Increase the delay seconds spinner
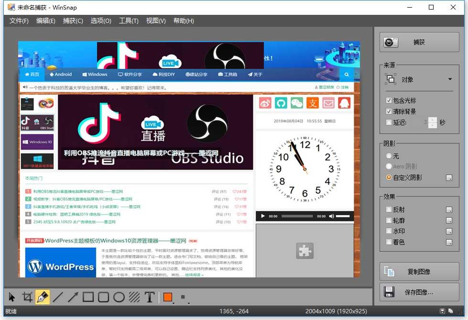 (433, 120)
